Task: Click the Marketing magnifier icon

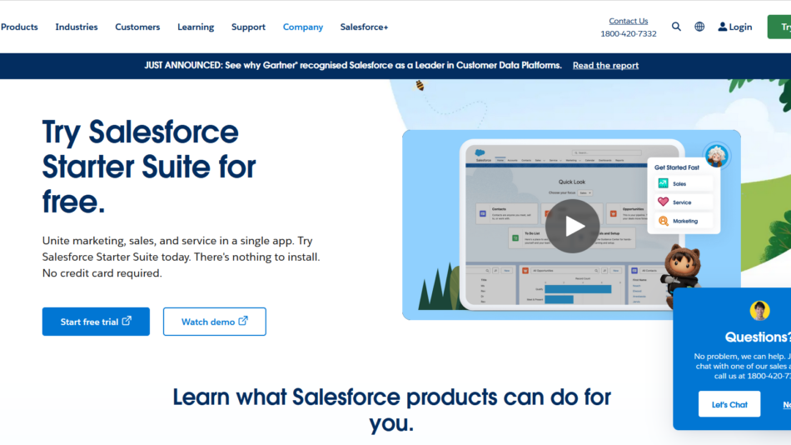Action: tap(664, 221)
